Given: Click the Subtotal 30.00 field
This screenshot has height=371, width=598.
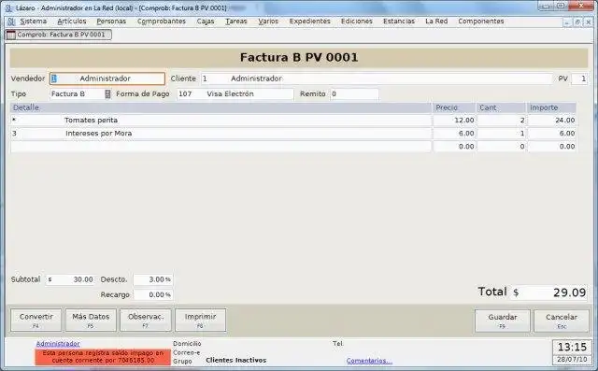Looking at the screenshot, I should (x=70, y=279).
